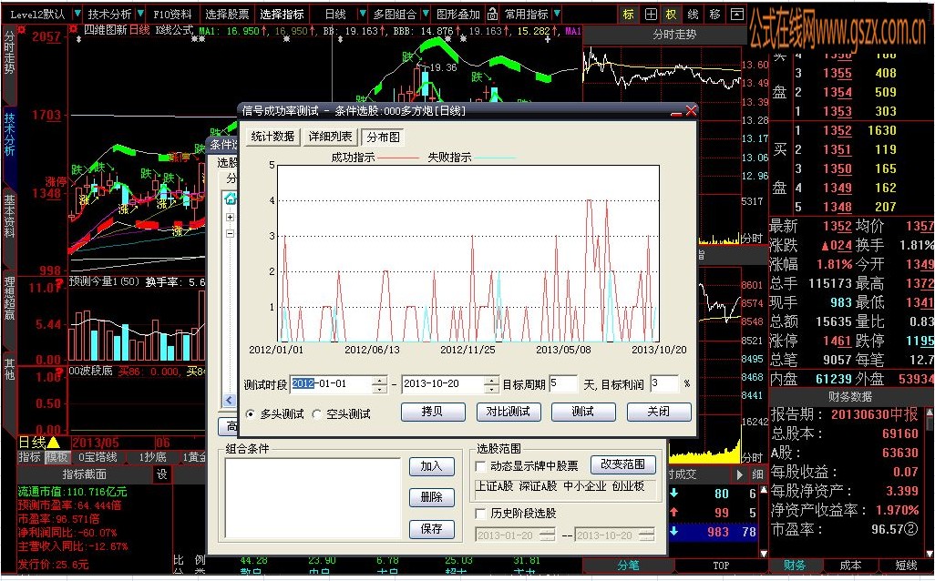Click the 设 settings icon beside 指标截面
Viewport: 935px width, 581px height.
[x=162, y=474]
